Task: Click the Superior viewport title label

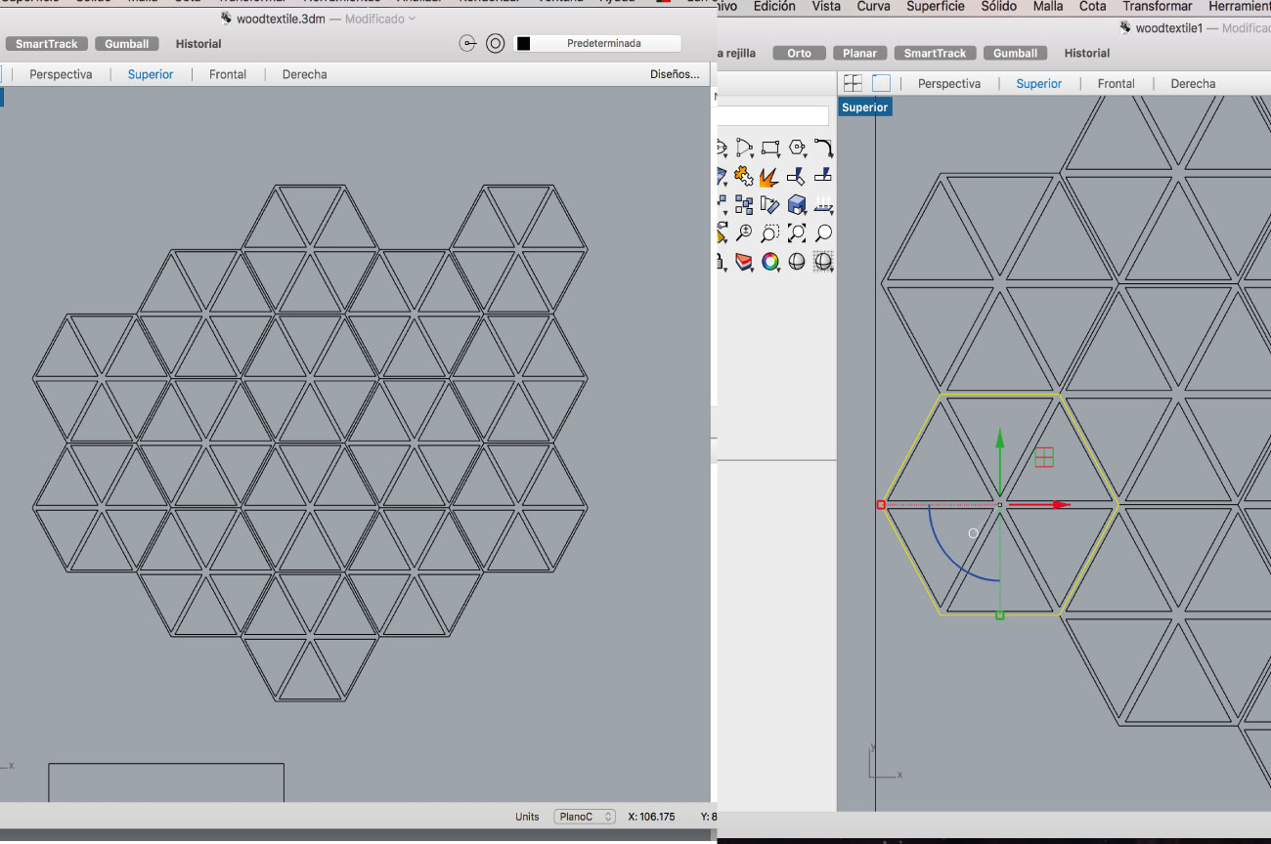Action: 865,107
